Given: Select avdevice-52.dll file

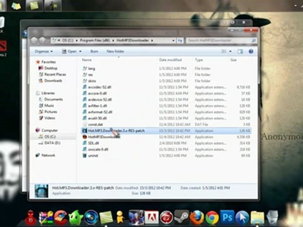Looking at the screenshot, I should coord(100,100).
